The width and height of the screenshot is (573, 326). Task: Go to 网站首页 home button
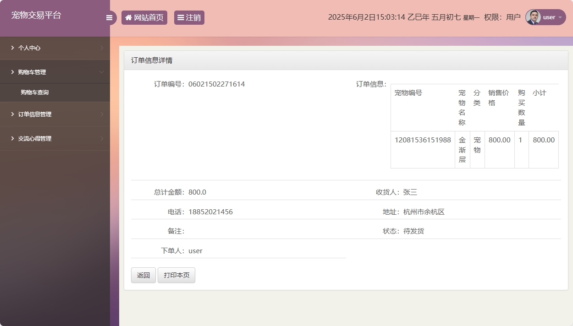[144, 18]
